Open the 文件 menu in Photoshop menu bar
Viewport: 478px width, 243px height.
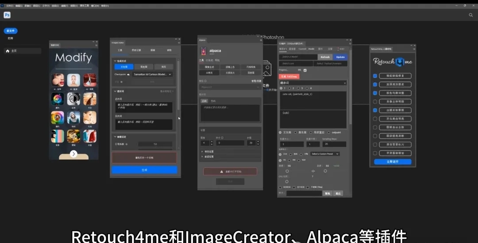(9, 6)
